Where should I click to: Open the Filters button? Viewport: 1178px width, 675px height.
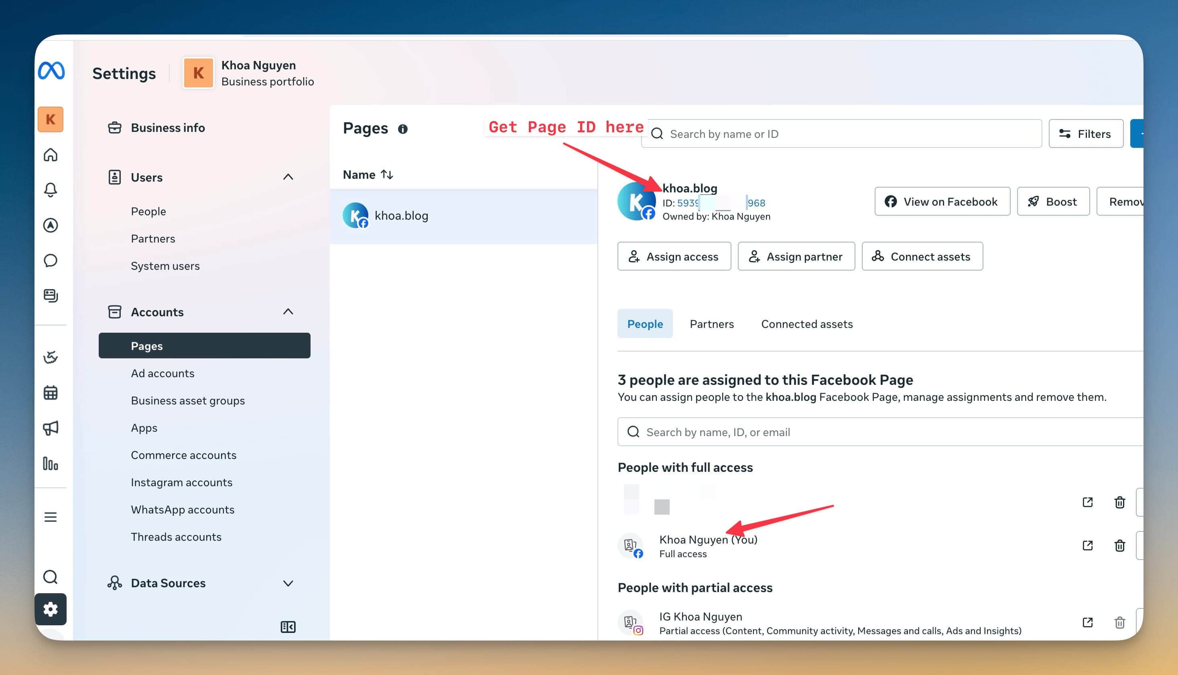pyautogui.click(x=1086, y=134)
